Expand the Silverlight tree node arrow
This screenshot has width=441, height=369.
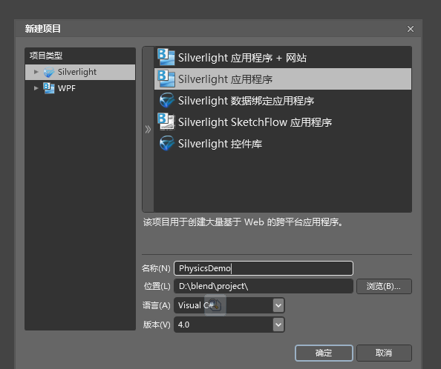pos(36,72)
